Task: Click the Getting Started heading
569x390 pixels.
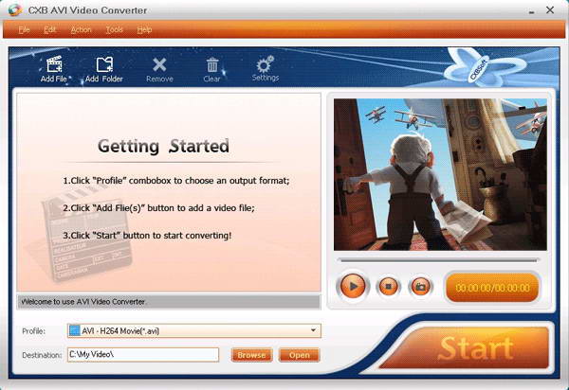Action: click(x=164, y=147)
